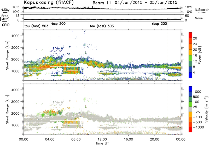Click the 'N.Search' legend label

pyautogui.click(x=202, y=10)
